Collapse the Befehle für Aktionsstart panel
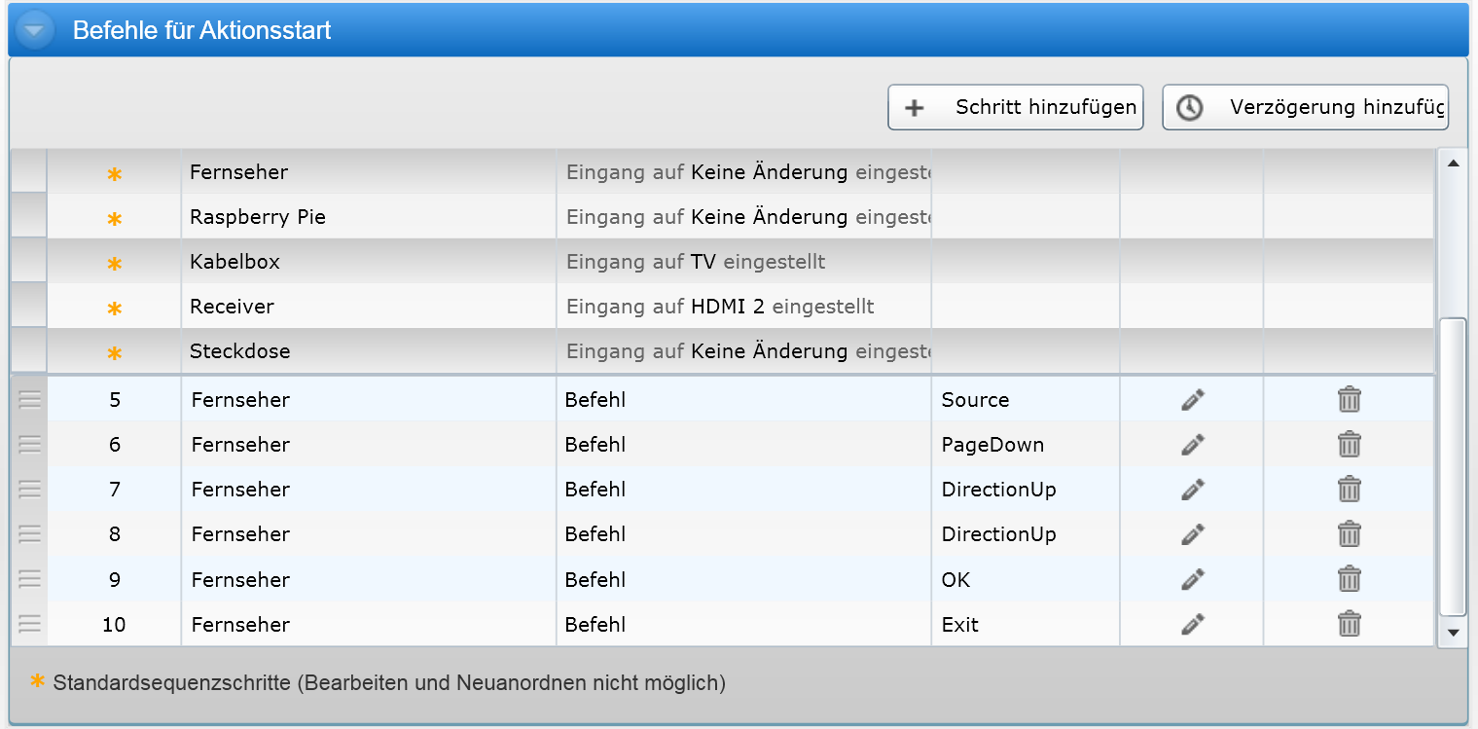This screenshot has height=729, width=1478. (35, 30)
